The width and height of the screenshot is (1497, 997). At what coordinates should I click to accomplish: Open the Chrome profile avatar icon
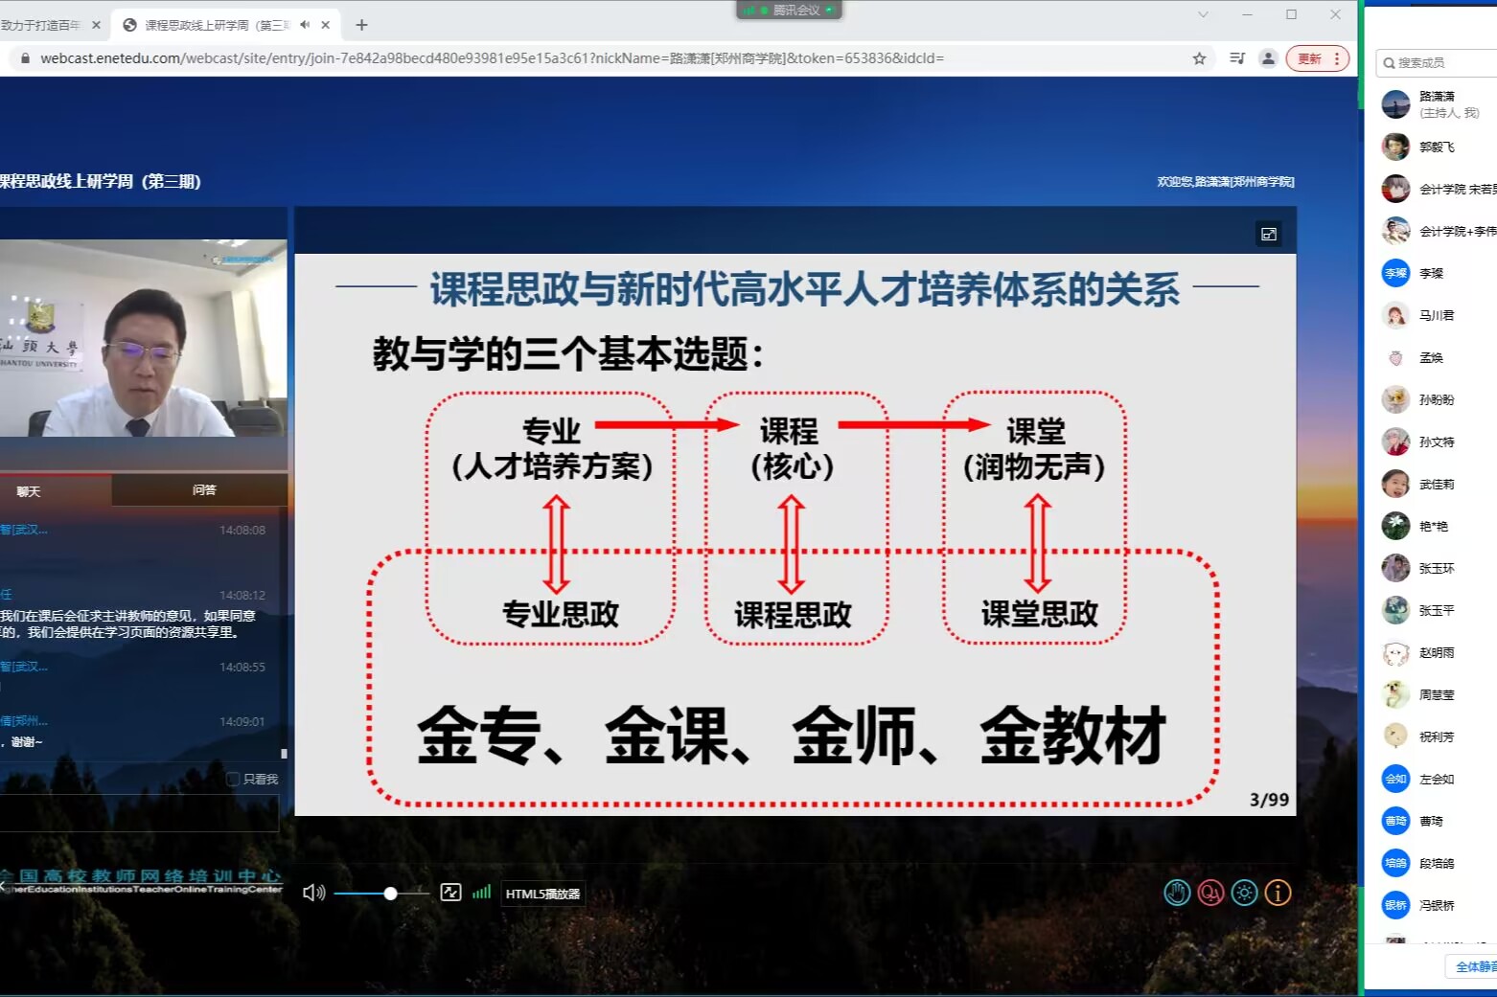(x=1268, y=58)
